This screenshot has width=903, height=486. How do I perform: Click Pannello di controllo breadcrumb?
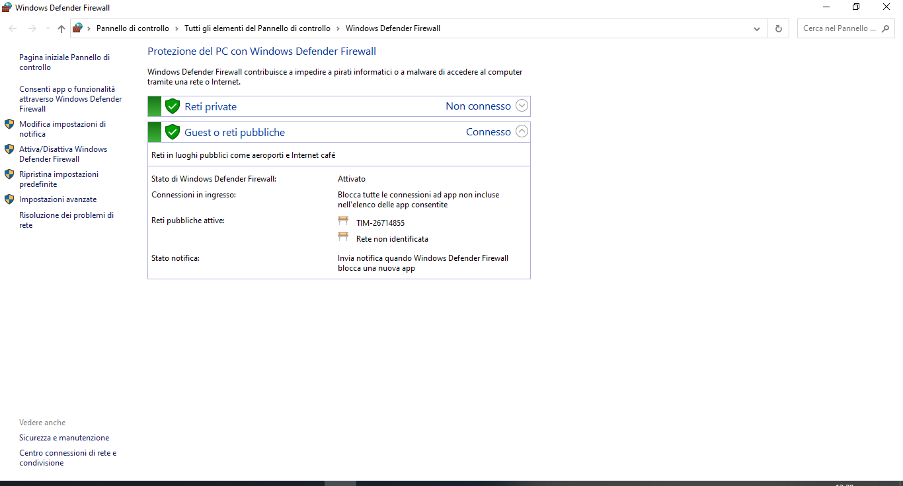click(133, 28)
